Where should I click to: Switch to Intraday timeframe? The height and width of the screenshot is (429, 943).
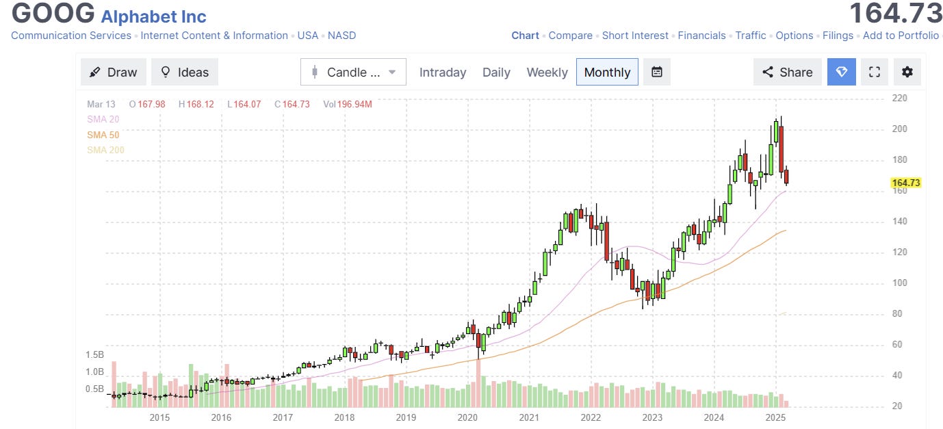click(443, 72)
